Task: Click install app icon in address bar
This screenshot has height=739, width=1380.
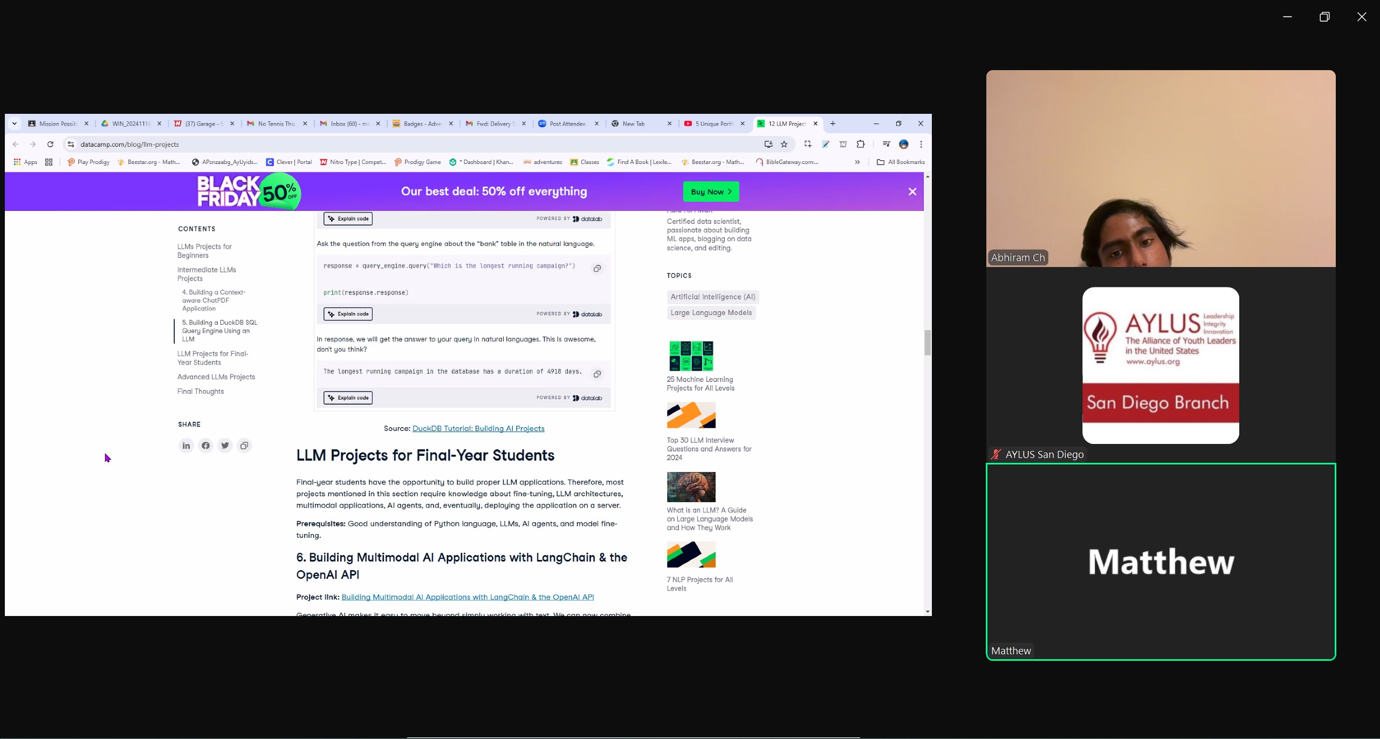Action: pos(768,144)
